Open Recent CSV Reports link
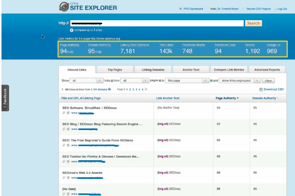Viewport: 295px width, 196px height. coord(259,9)
